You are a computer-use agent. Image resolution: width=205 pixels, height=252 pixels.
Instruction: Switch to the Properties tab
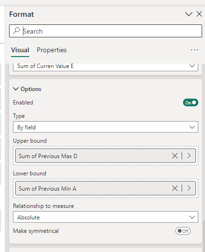coord(52,50)
